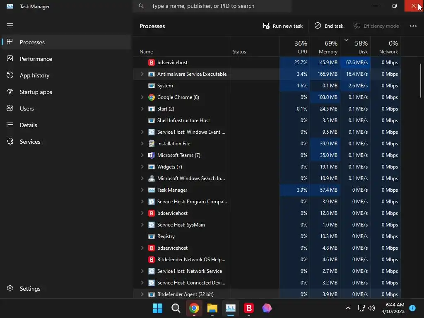Screen dimensions: 424x318
Task: Sort processes by Memory column
Action: point(325,47)
